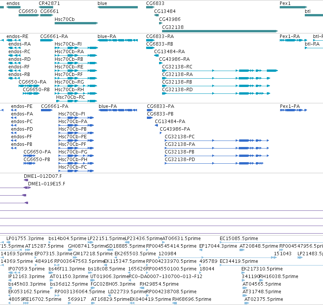
Task: Click transcript 'CG6650-RB'
Action: pyautogui.click(x=36, y=89)
